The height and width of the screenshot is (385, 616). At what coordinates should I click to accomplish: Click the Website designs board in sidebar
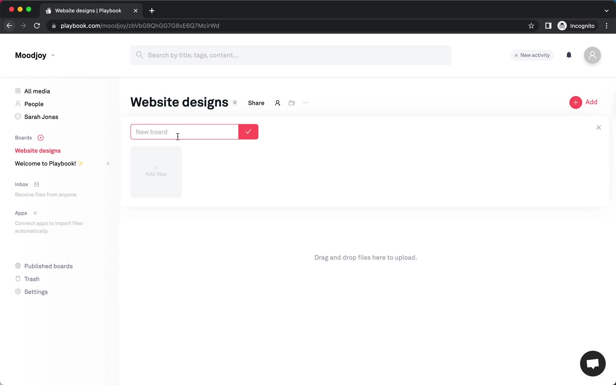coord(38,150)
